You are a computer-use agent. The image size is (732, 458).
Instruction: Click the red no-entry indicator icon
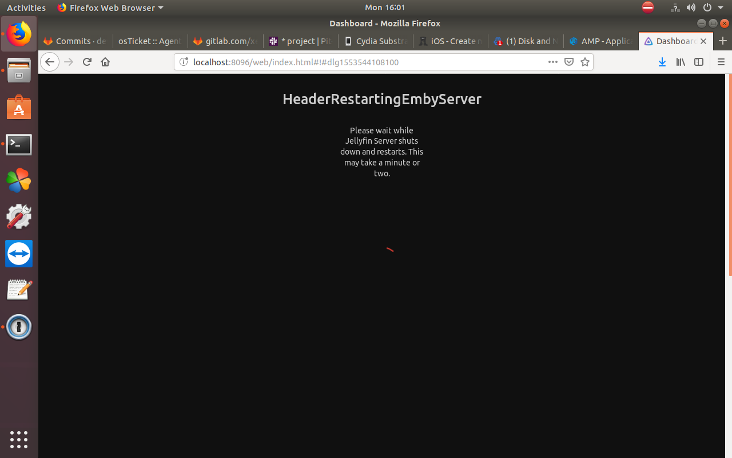648,7
